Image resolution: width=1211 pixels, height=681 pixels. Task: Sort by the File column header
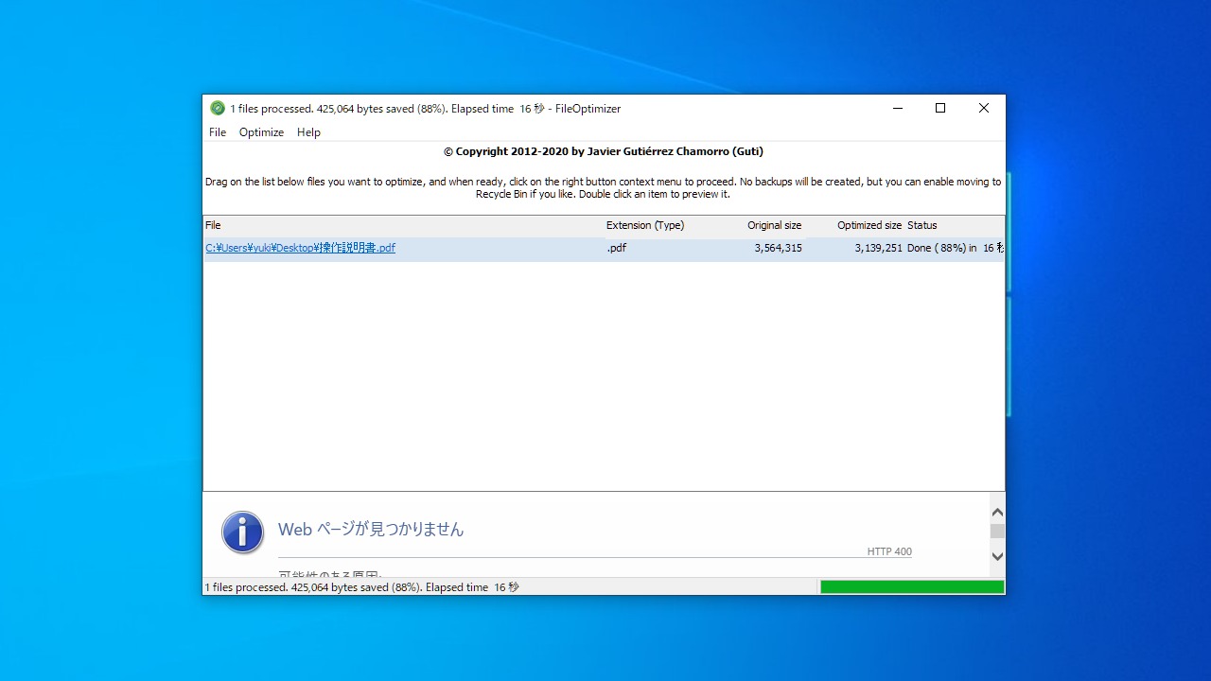(404, 225)
